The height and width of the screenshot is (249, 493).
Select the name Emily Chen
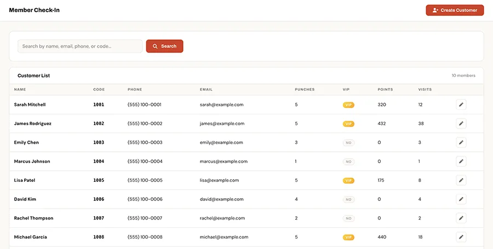click(x=26, y=143)
